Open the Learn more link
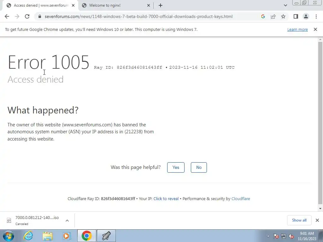The height and width of the screenshot is (242, 323). (297, 29)
